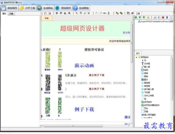Click the yellow folder icon in 工程 toolbar

148,17
